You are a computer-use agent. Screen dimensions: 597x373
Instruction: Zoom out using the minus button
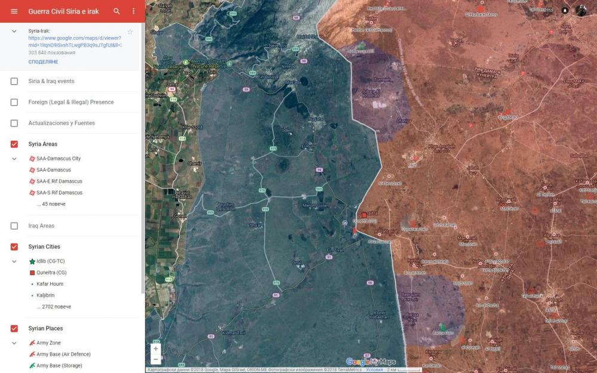click(156, 359)
